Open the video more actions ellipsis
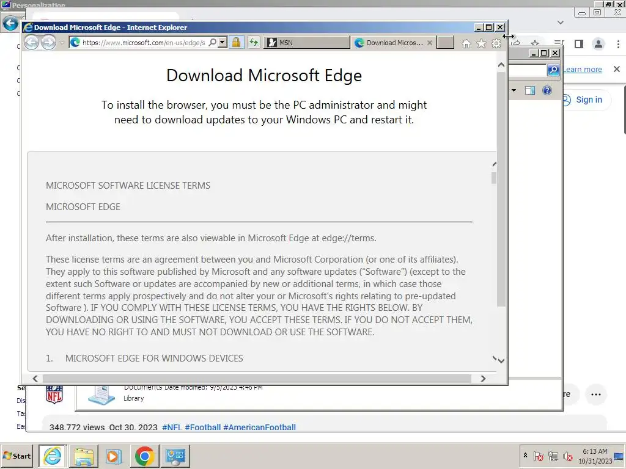Image resolution: width=626 pixels, height=469 pixels. coord(596,394)
